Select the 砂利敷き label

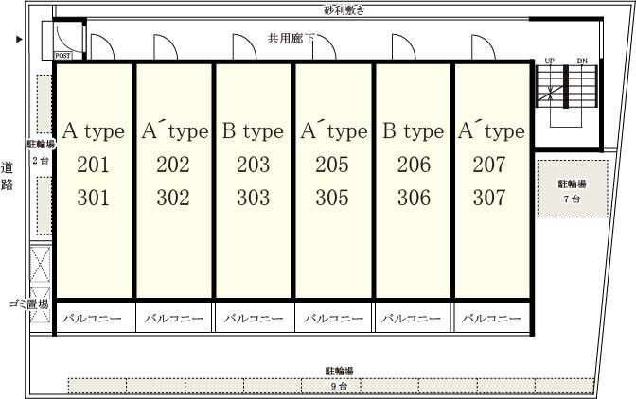(344, 9)
